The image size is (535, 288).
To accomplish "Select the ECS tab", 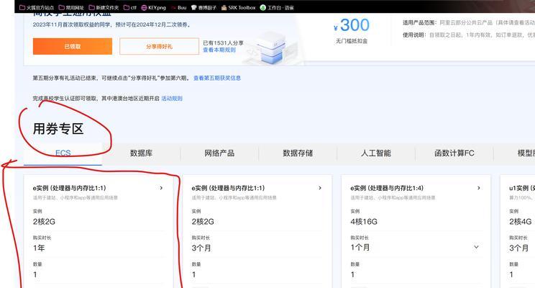I will click(63, 153).
